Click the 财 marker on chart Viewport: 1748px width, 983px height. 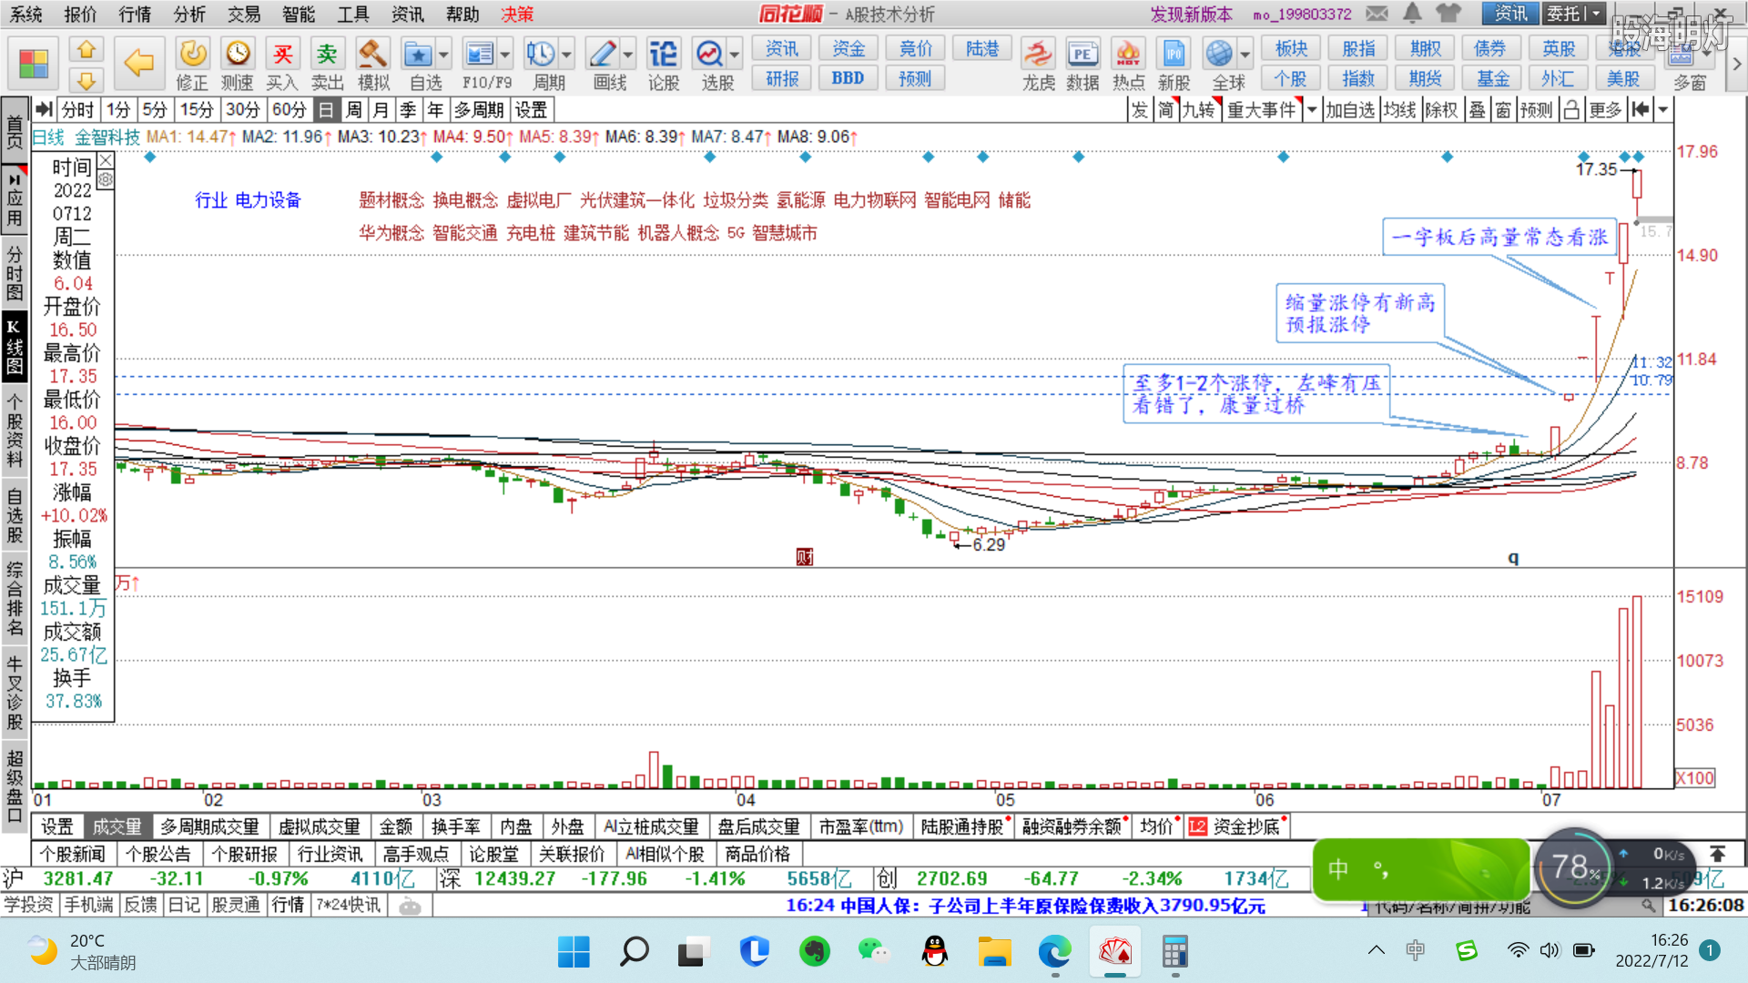pyautogui.click(x=805, y=557)
